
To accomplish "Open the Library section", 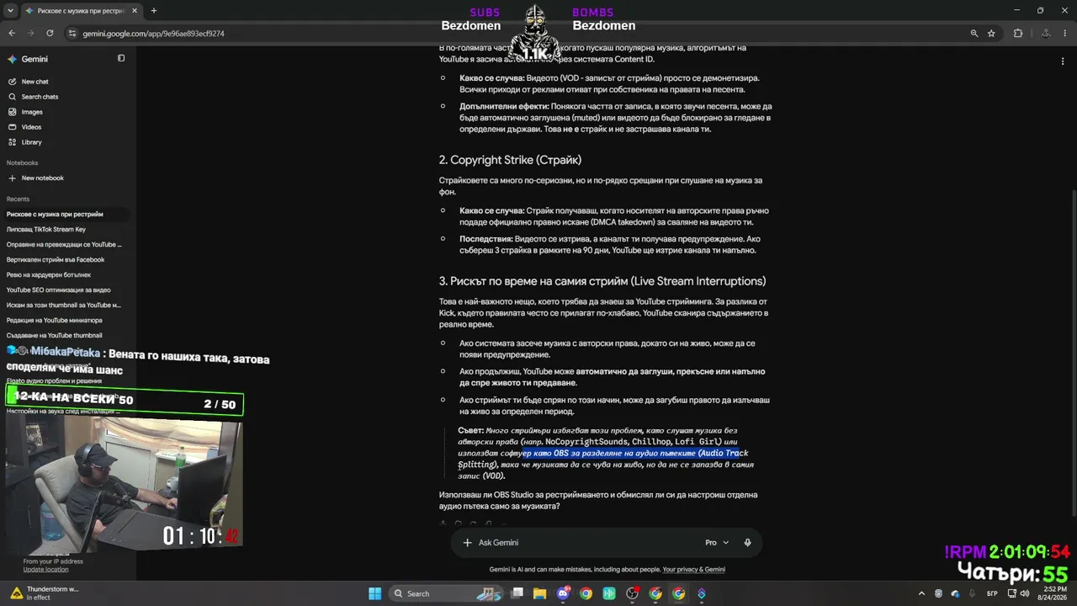I will coord(25,142).
